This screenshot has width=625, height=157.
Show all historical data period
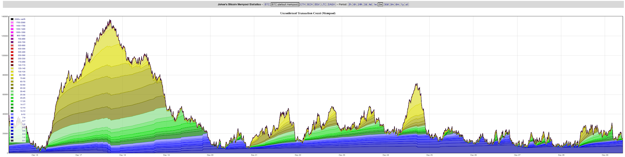pyautogui.click(x=407, y=4)
